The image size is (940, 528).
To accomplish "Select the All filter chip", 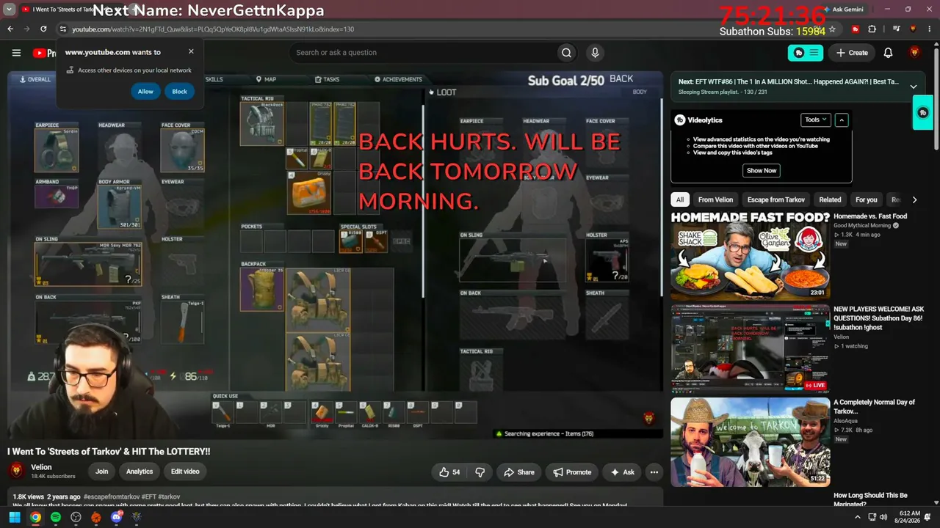I will click(680, 199).
